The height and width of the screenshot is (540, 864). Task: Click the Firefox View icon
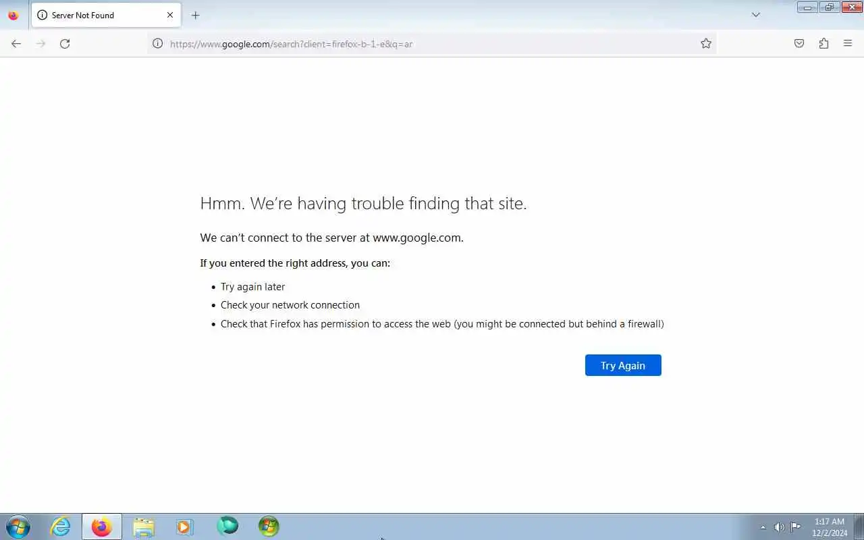[x=13, y=15]
